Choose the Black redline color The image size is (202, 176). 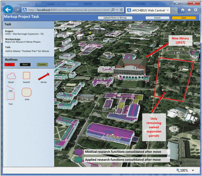coord(25,64)
